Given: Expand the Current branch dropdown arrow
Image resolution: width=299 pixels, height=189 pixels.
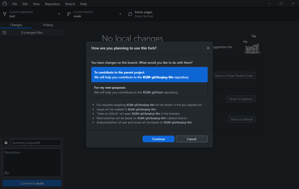Looking at the screenshot, I should [120, 14].
